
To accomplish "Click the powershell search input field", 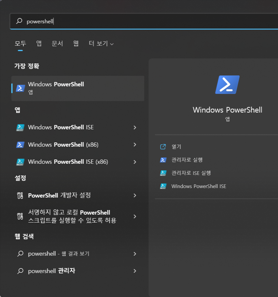I will (x=144, y=21).
